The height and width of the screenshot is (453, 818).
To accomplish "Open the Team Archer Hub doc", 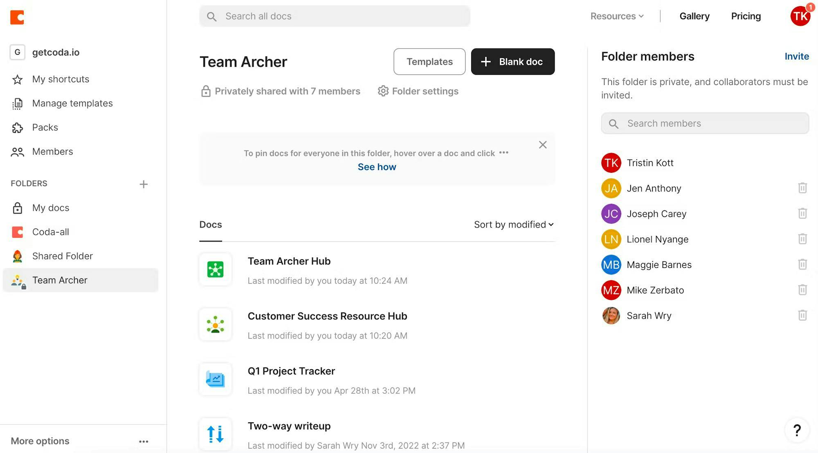I will [x=289, y=261].
